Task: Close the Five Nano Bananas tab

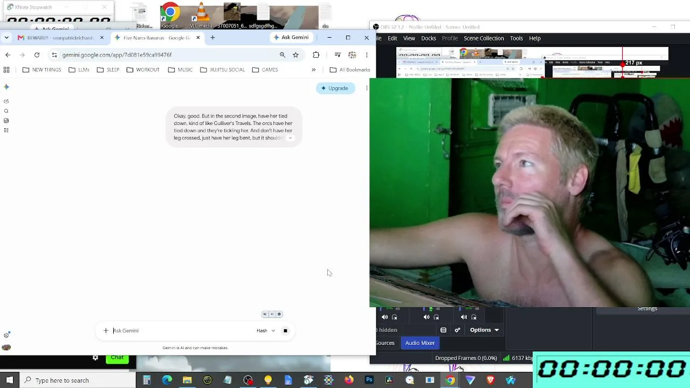Action: click(198, 38)
